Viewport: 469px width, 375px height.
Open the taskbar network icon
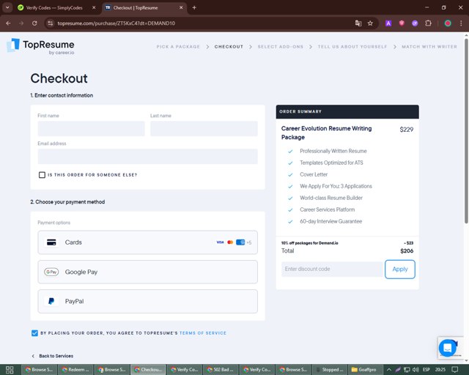tap(407, 370)
